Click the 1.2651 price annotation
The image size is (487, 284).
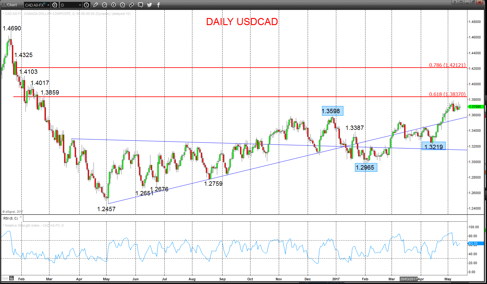click(144, 193)
